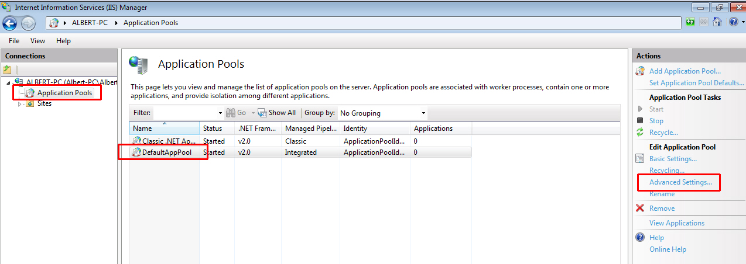The width and height of the screenshot is (746, 264).
Task: Click Remove in the Actions pane
Action: tap(662, 209)
